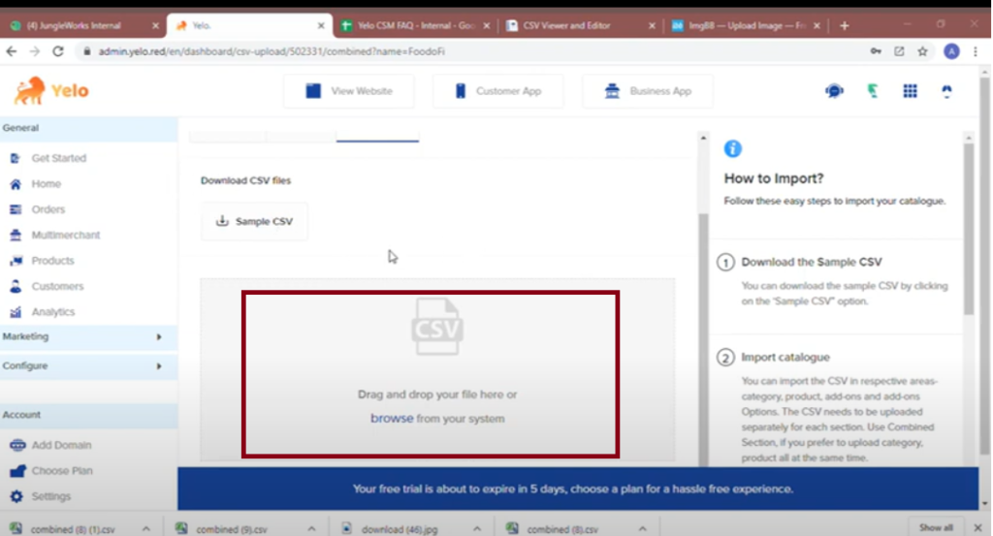This screenshot has width=993, height=536.
Task: Open dropdown arrow for combined (9).csv download
Action: (x=312, y=528)
